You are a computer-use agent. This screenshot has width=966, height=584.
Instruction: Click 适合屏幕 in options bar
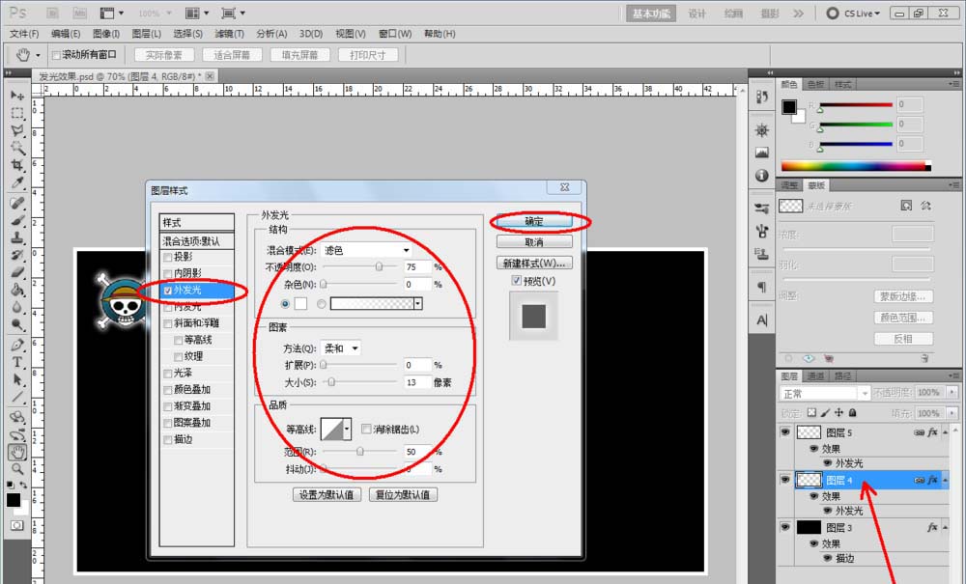(x=232, y=55)
